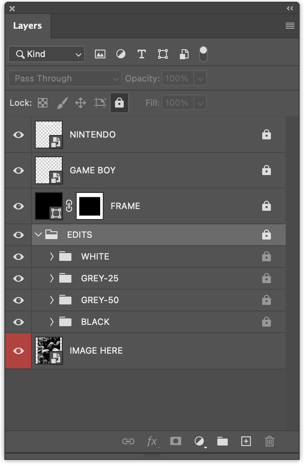
Task: Hide the NINTENDO layer
Action: pyautogui.click(x=18, y=135)
